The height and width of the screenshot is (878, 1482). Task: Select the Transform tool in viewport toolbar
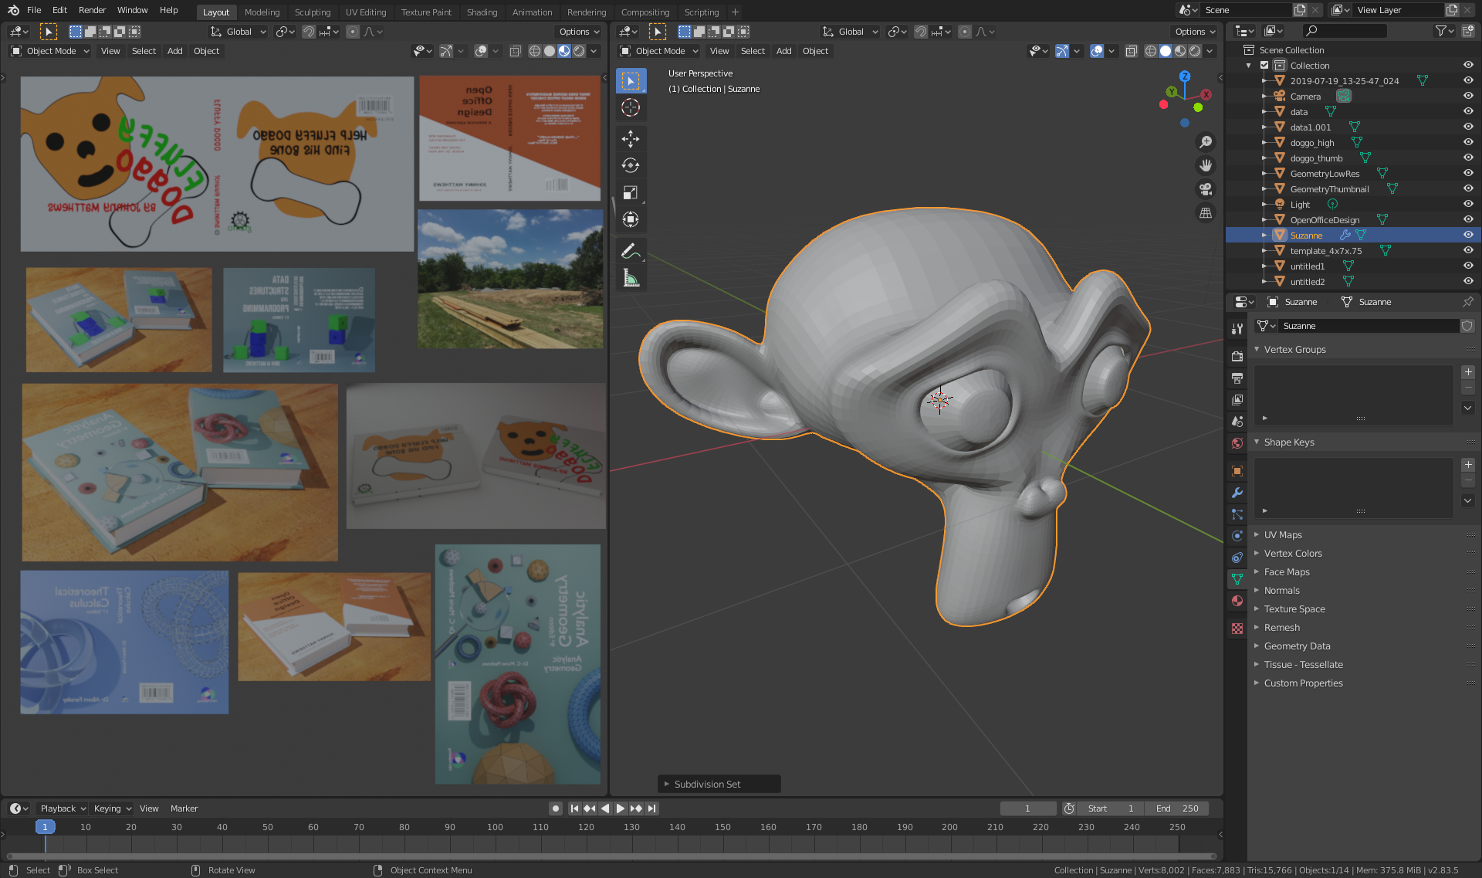point(631,219)
